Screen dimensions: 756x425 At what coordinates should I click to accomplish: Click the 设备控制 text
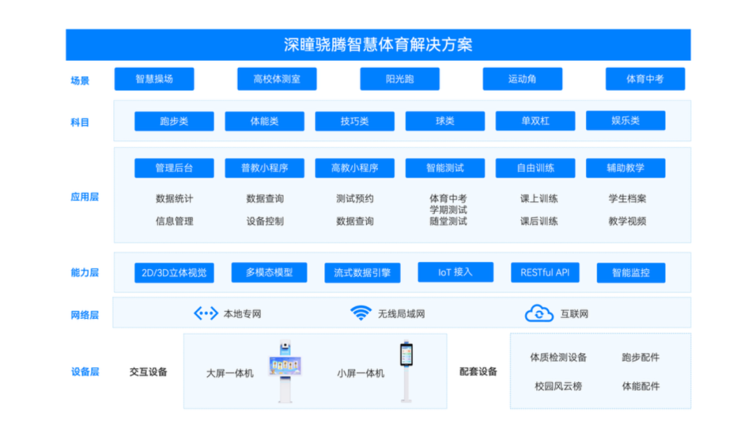pos(265,221)
